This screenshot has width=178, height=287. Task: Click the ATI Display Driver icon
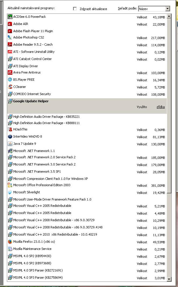pos(10,66)
